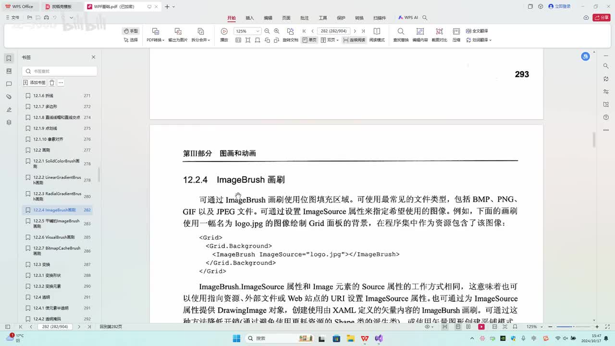The image size is (615, 346).
Task: Switch to the 选择 selection tool
Action: [x=131, y=40]
